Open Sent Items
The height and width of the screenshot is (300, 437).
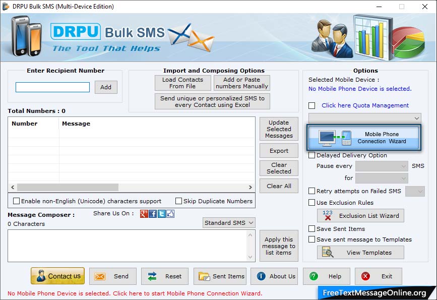click(220, 276)
